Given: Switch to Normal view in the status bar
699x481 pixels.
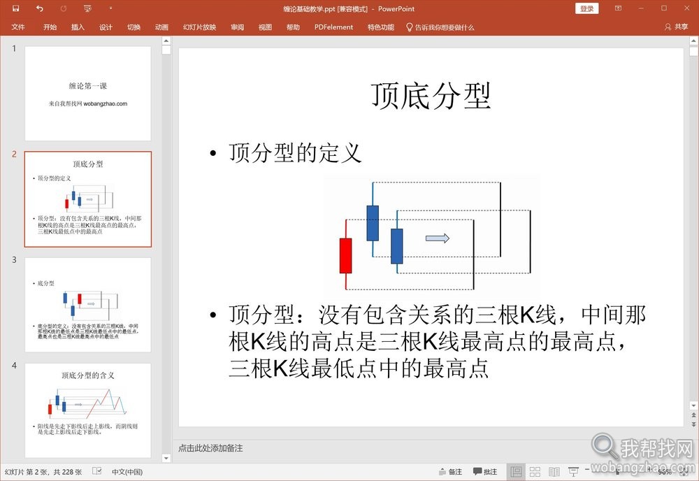Looking at the screenshot, I should pyautogui.click(x=516, y=471).
